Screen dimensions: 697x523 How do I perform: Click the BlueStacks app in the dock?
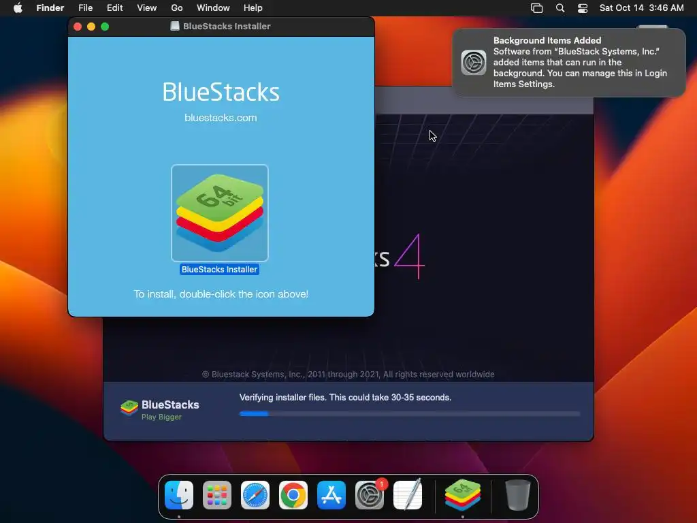(463, 495)
